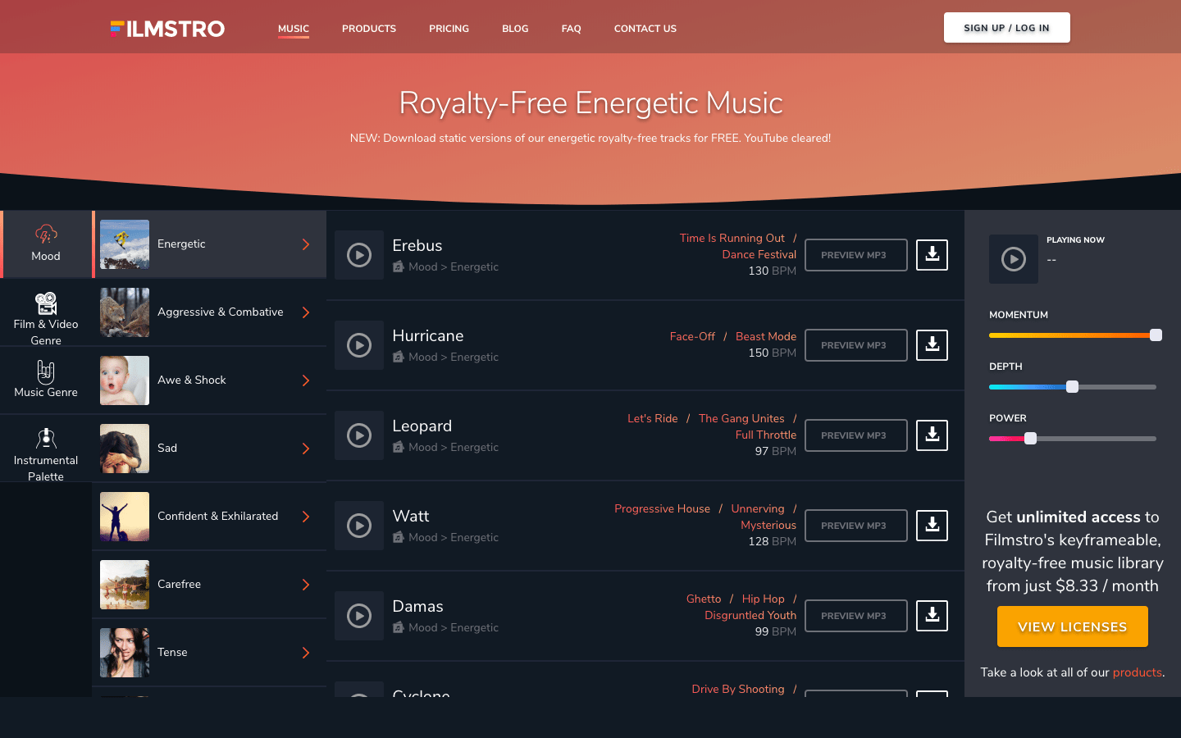Play the Hurricane track
Screen dimensions: 1181x738
[359, 345]
